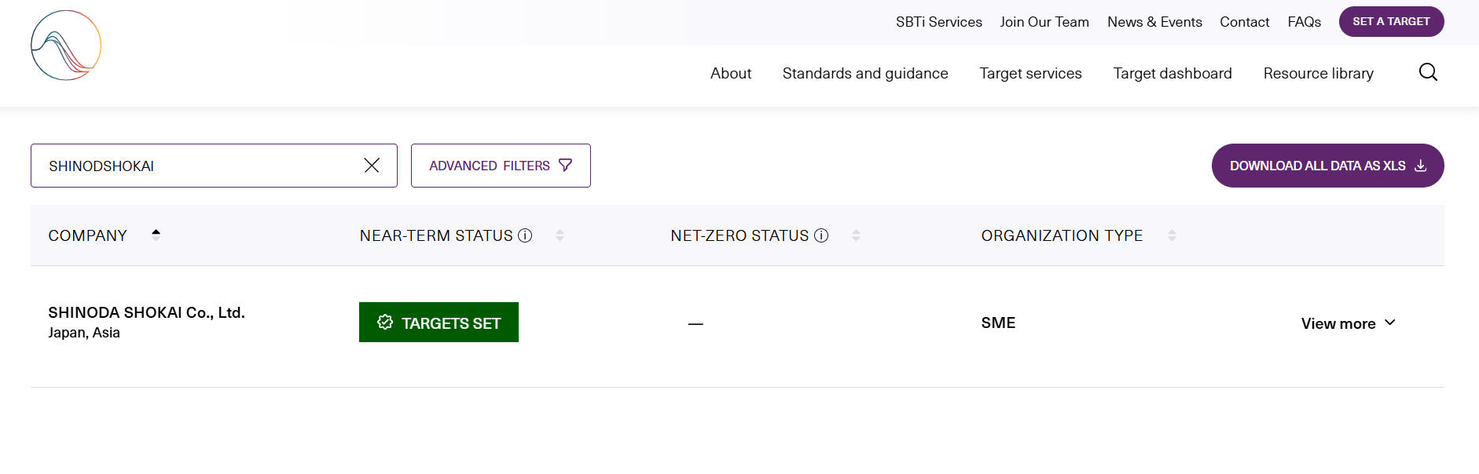
Task: Open Standards and guidance menu
Action: point(864,73)
